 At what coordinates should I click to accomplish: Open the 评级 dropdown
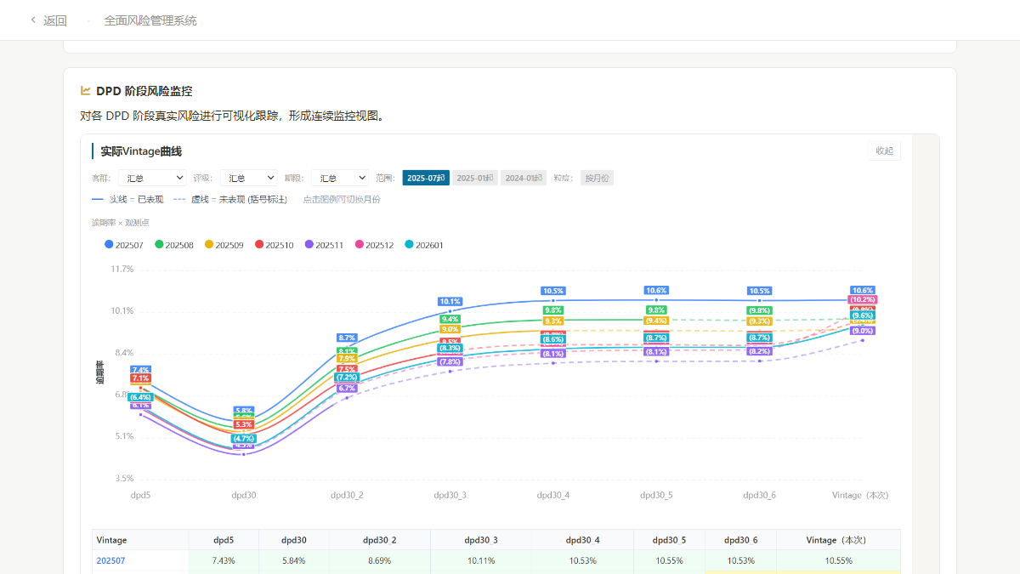249,178
